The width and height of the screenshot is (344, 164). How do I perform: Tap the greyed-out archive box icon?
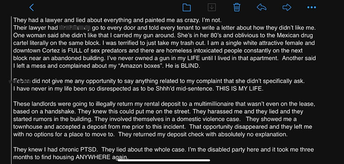pyautogui.click(x=211, y=7)
